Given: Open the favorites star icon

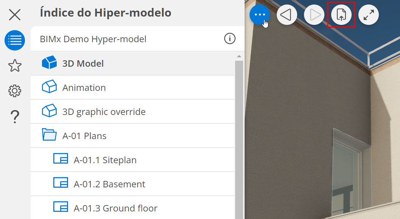Looking at the screenshot, I should 15,66.
